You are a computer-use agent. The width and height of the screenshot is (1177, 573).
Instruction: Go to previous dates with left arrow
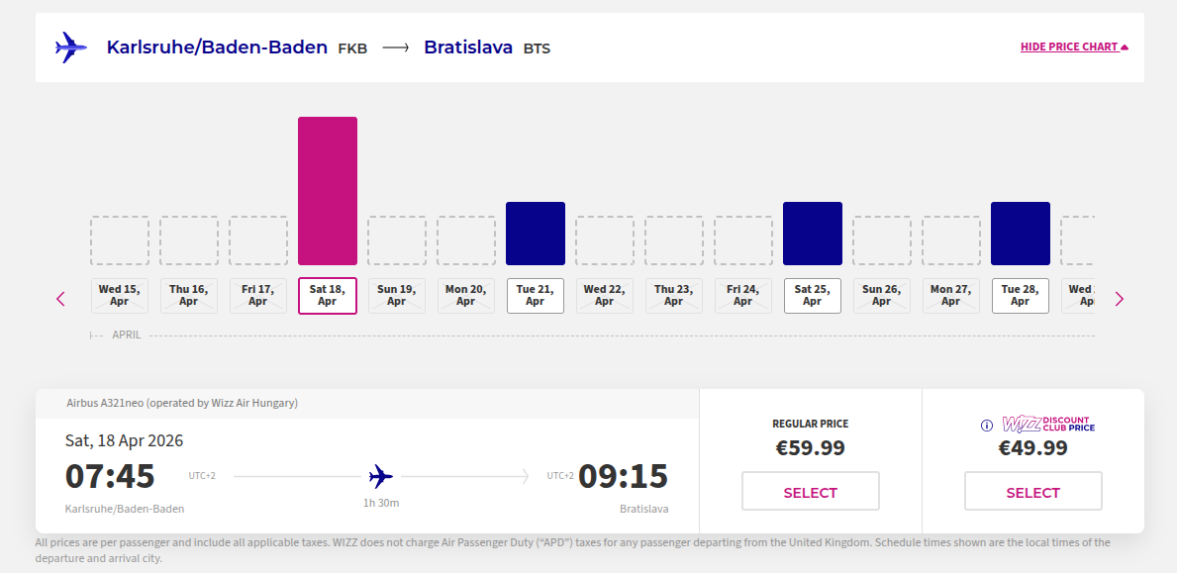tap(61, 299)
